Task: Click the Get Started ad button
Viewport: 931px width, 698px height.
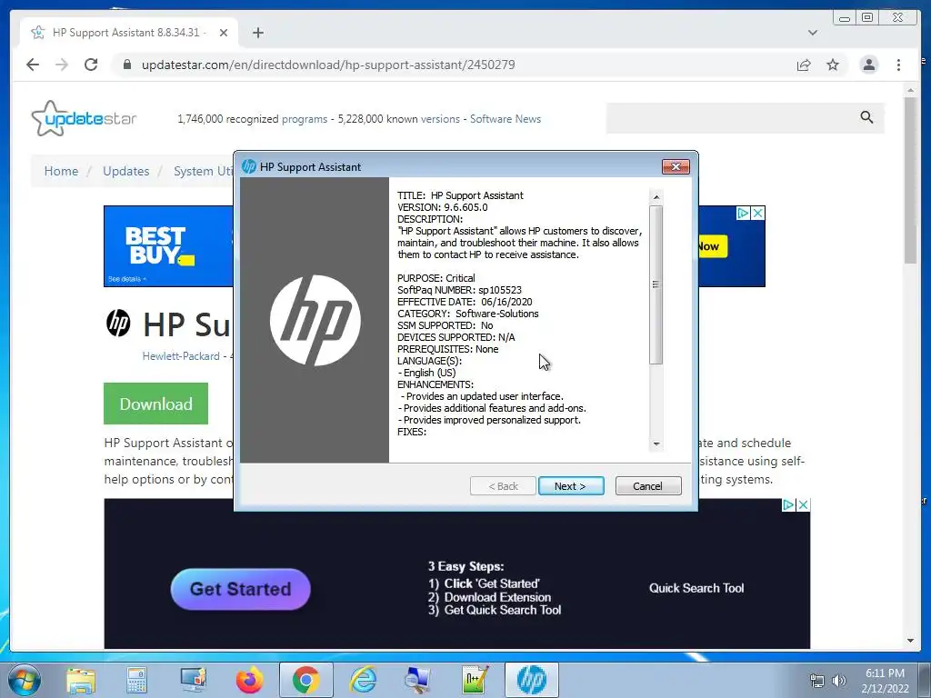Action: point(240,589)
